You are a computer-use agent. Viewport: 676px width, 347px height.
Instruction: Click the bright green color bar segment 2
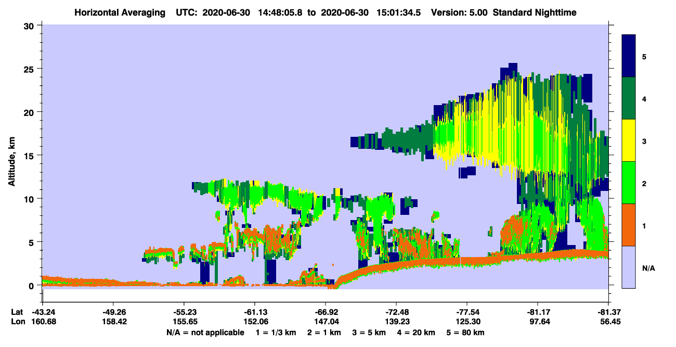629,182
